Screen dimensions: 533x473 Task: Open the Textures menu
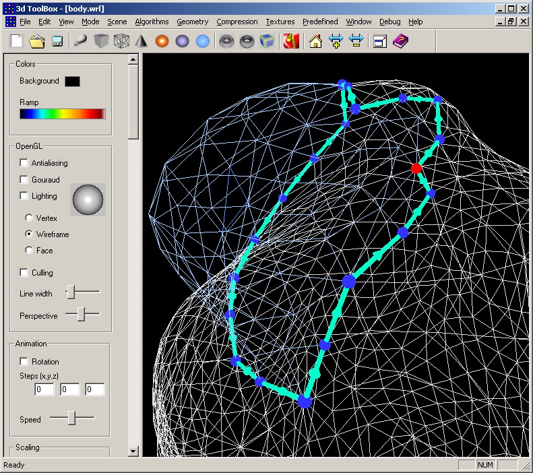280,22
